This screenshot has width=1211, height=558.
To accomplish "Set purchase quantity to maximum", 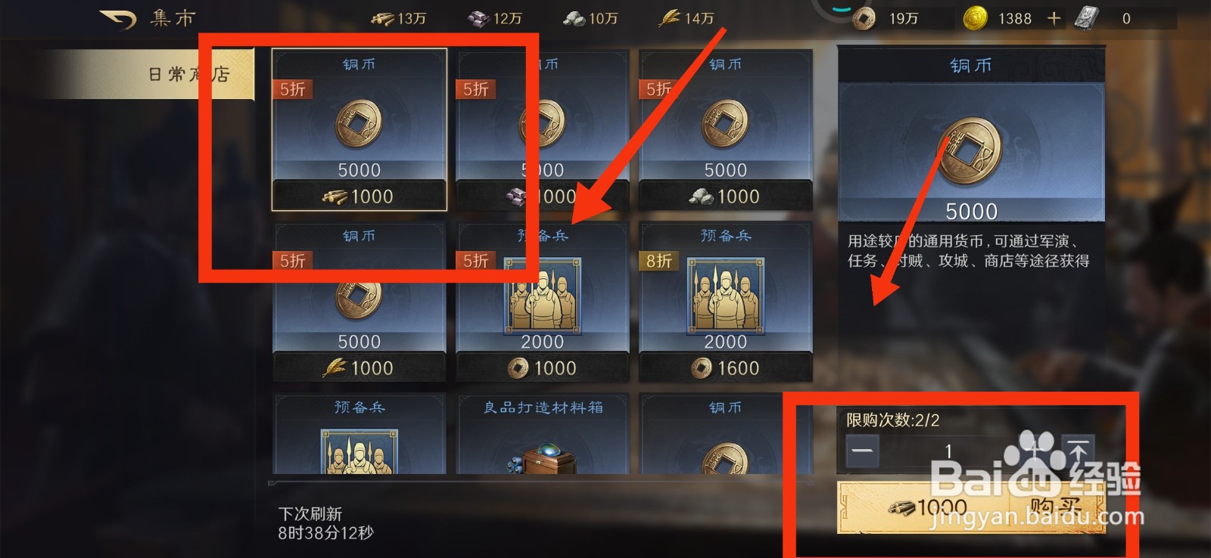I will pyautogui.click(x=1078, y=451).
